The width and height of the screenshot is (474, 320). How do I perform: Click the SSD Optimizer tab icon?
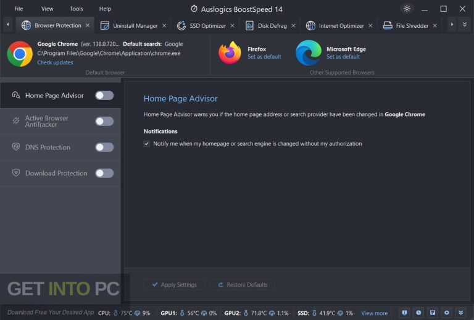coord(181,26)
